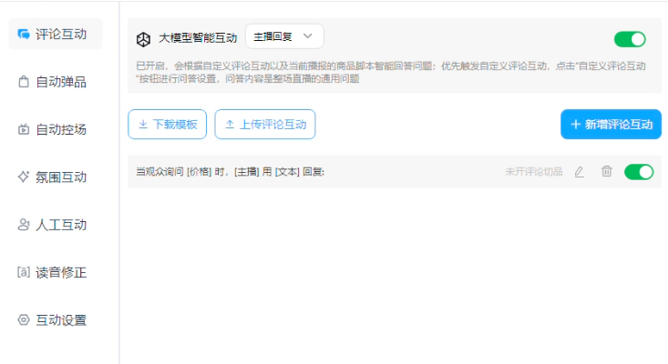
Task: Click the 下载模板 button
Action: pyautogui.click(x=168, y=125)
